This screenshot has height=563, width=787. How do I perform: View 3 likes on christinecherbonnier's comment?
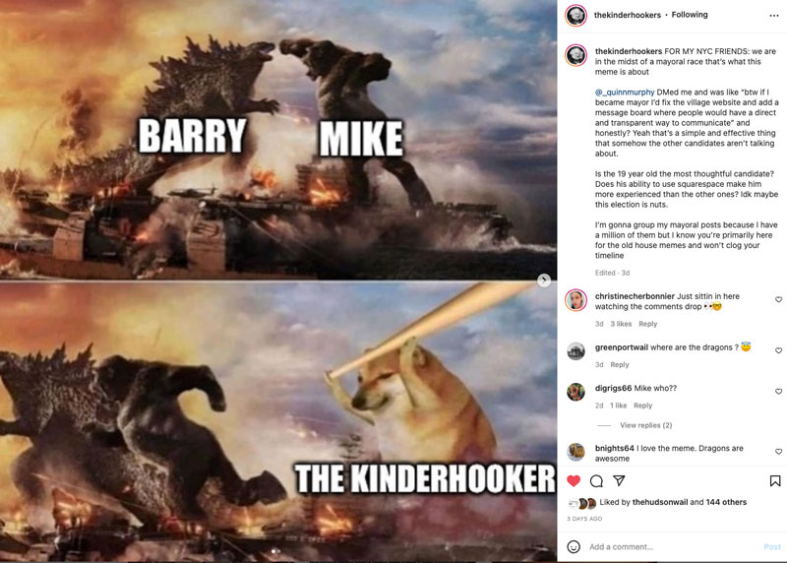[621, 324]
